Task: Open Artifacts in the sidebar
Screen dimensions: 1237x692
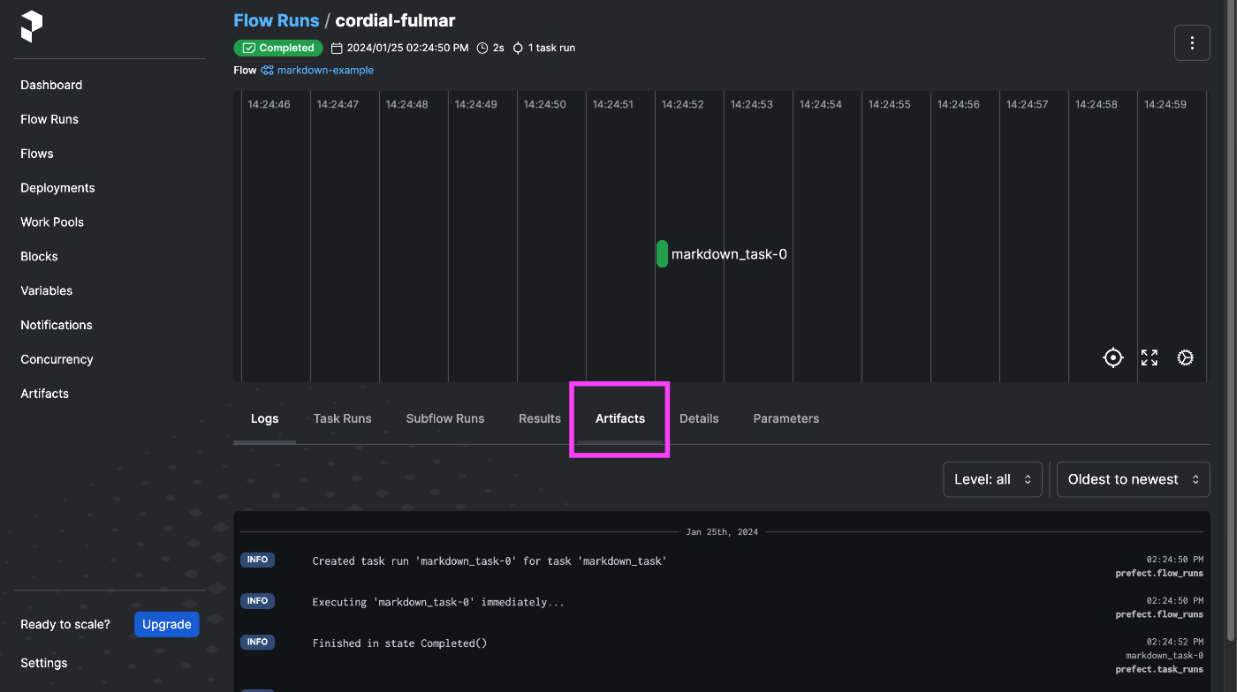Action: pyautogui.click(x=44, y=395)
